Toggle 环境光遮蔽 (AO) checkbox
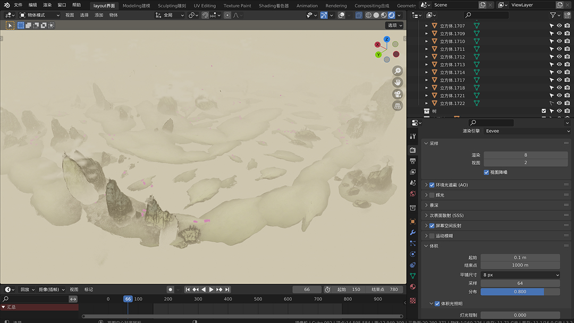The image size is (574, 323). point(432,185)
